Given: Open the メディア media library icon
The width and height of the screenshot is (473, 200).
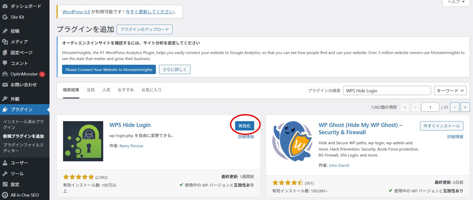Looking at the screenshot, I should [x=6, y=42].
